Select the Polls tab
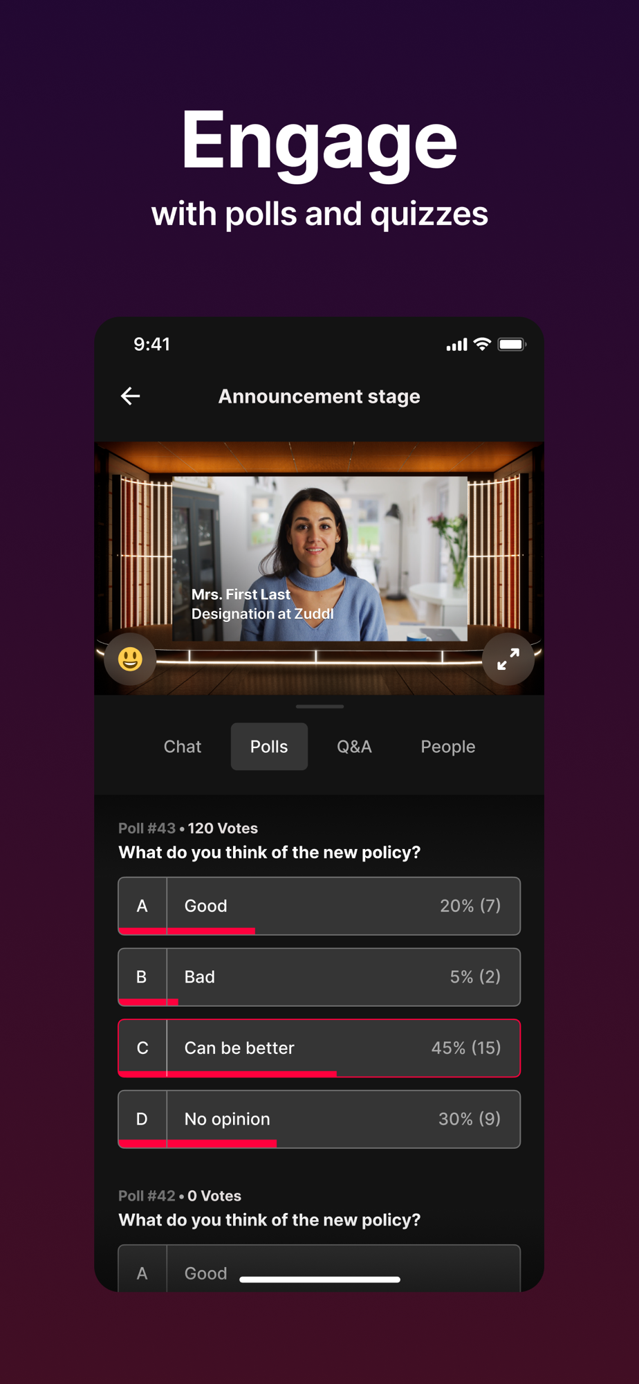The height and width of the screenshot is (1384, 639). coord(269,747)
